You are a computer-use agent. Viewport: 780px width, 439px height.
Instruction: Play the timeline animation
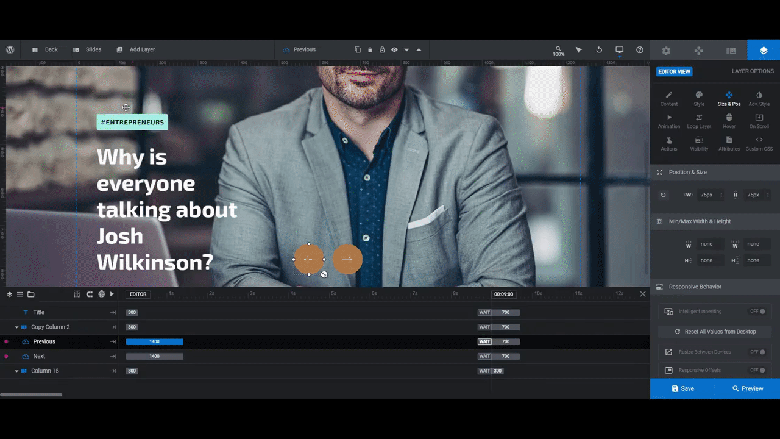click(x=112, y=294)
